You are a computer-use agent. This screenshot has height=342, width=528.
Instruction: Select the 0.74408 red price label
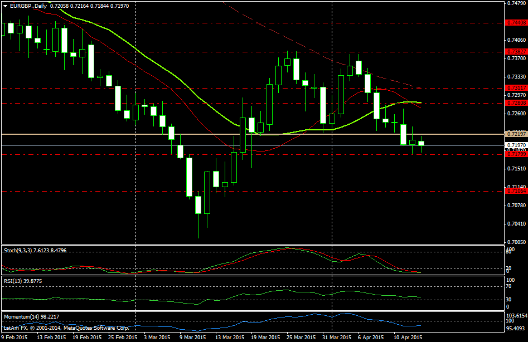coord(516,23)
